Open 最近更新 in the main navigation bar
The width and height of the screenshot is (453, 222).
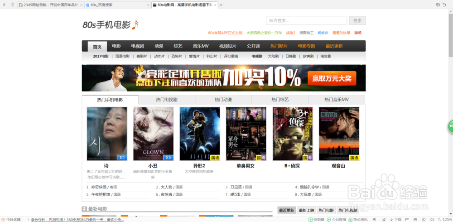click(x=334, y=46)
